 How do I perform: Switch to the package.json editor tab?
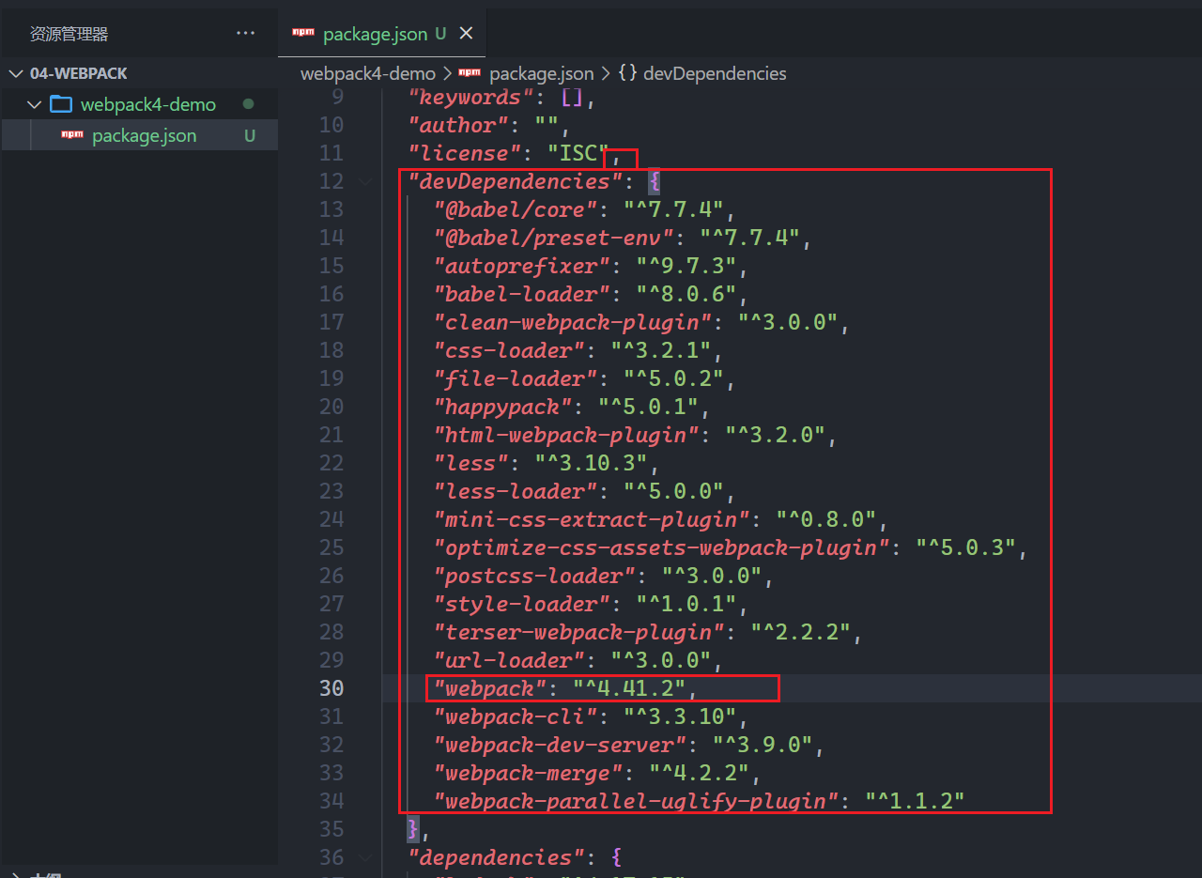(382, 34)
